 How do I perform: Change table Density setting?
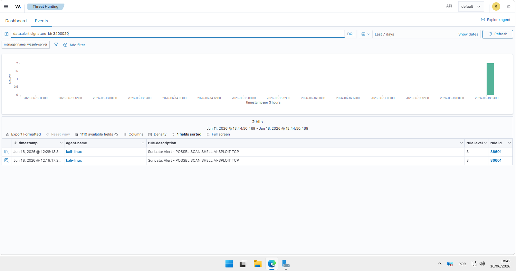point(158,134)
